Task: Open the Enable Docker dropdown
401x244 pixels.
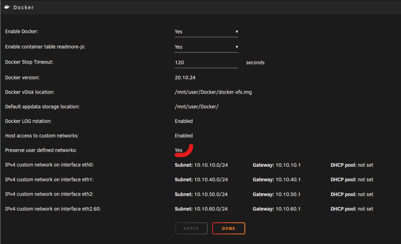Action: pos(207,32)
